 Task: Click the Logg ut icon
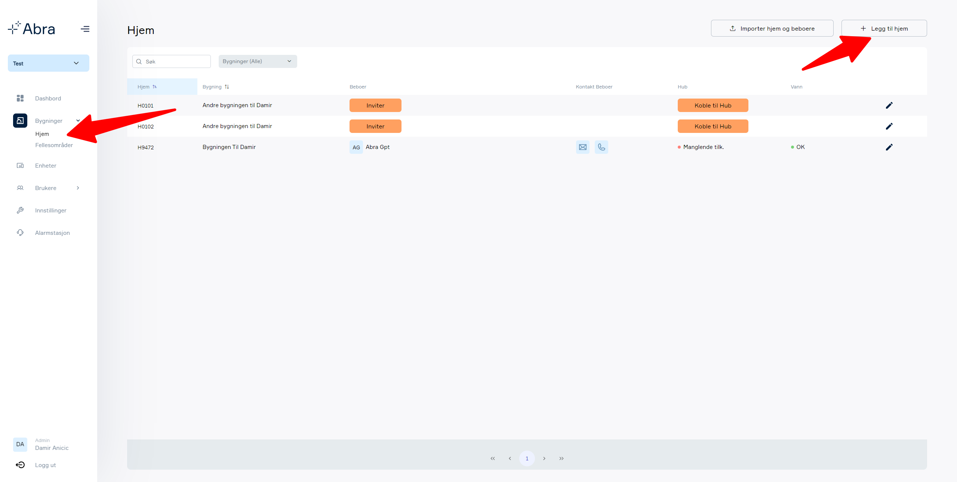coord(20,465)
